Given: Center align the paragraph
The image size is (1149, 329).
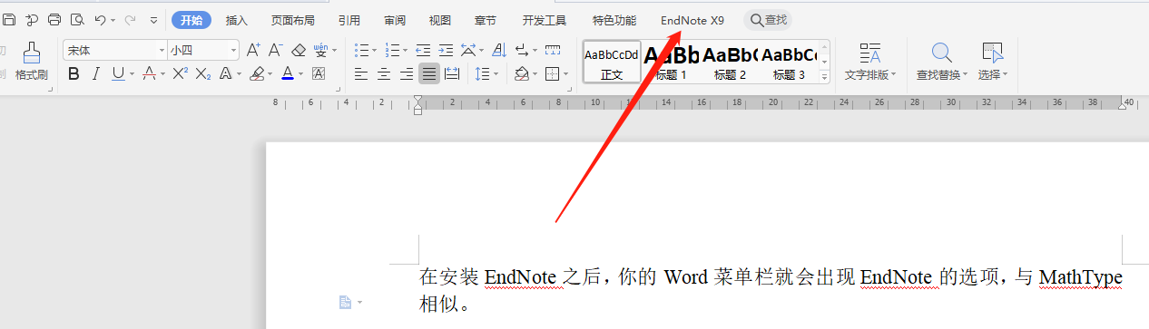Looking at the screenshot, I should tap(384, 73).
